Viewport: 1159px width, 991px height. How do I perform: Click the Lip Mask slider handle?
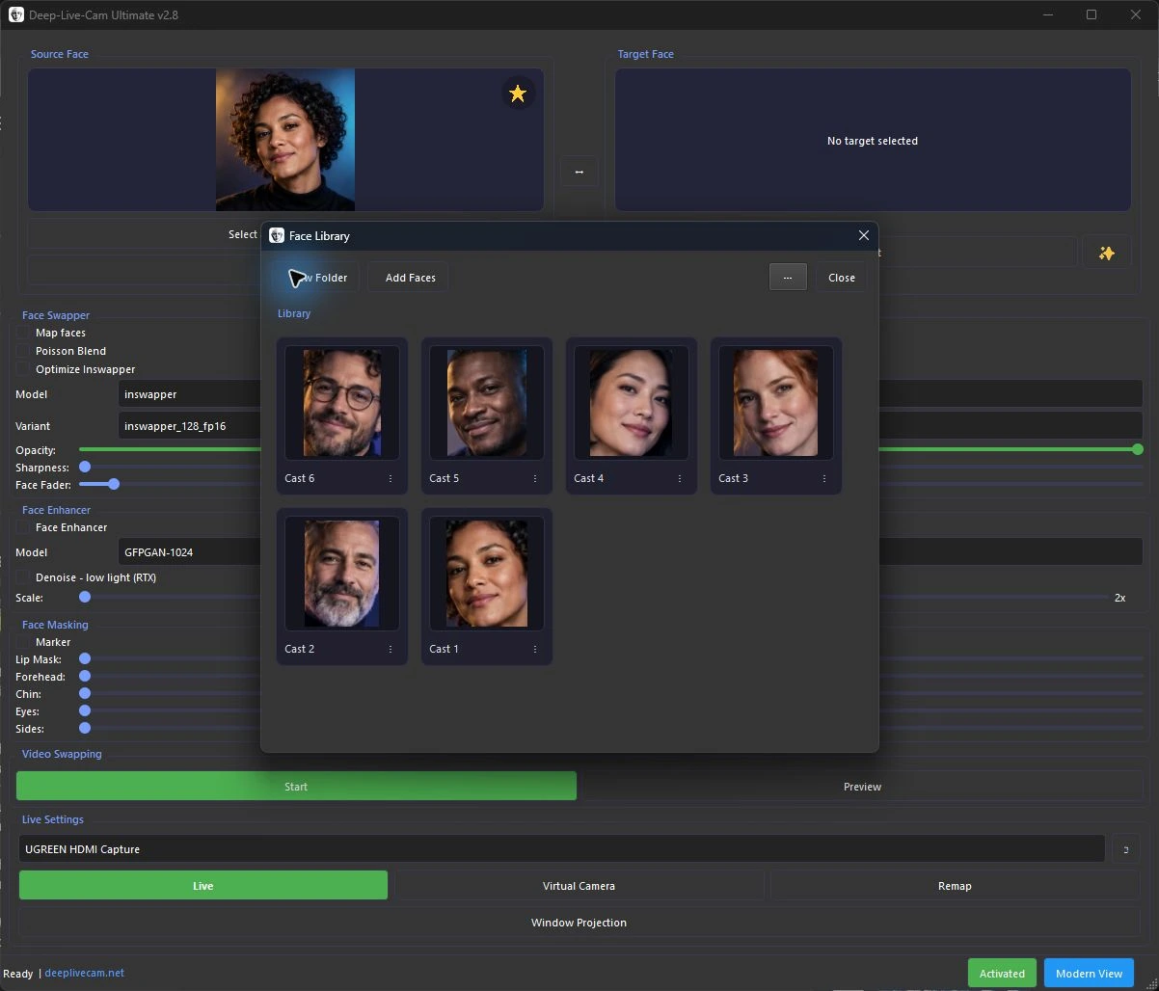pyautogui.click(x=85, y=659)
